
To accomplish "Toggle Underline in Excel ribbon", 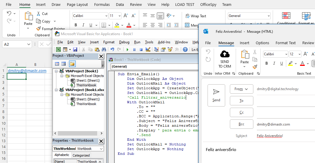I will point(91,25).
